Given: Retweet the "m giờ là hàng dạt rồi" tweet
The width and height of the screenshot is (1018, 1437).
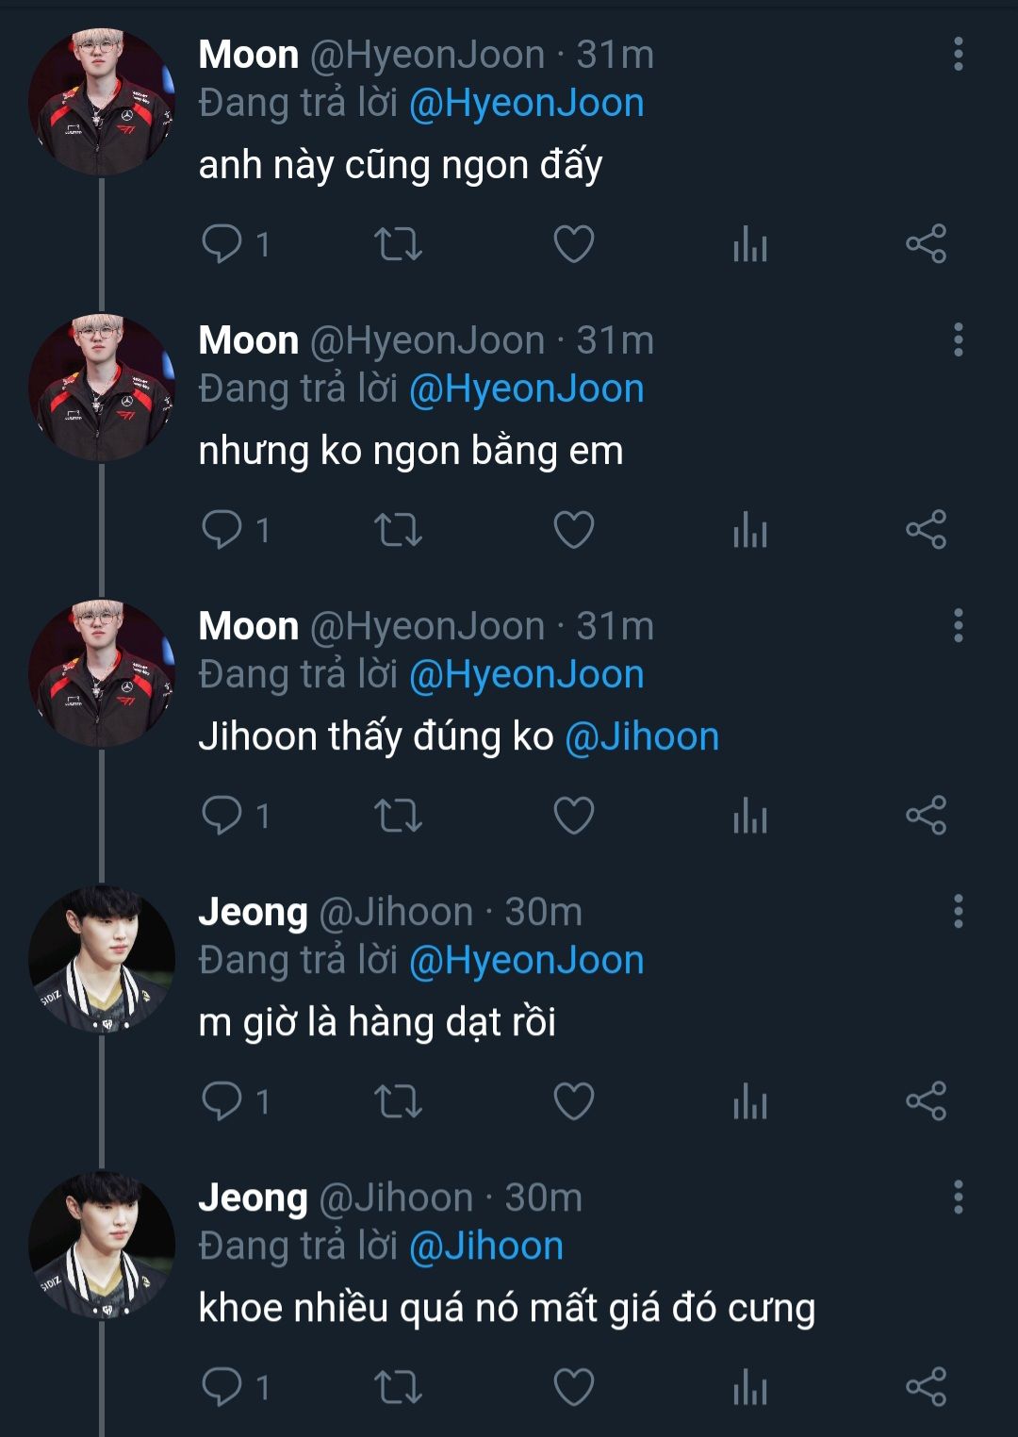Looking at the screenshot, I should point(398,1101).
